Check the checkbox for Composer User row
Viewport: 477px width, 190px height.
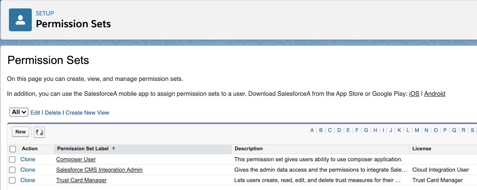coord(12,159)
